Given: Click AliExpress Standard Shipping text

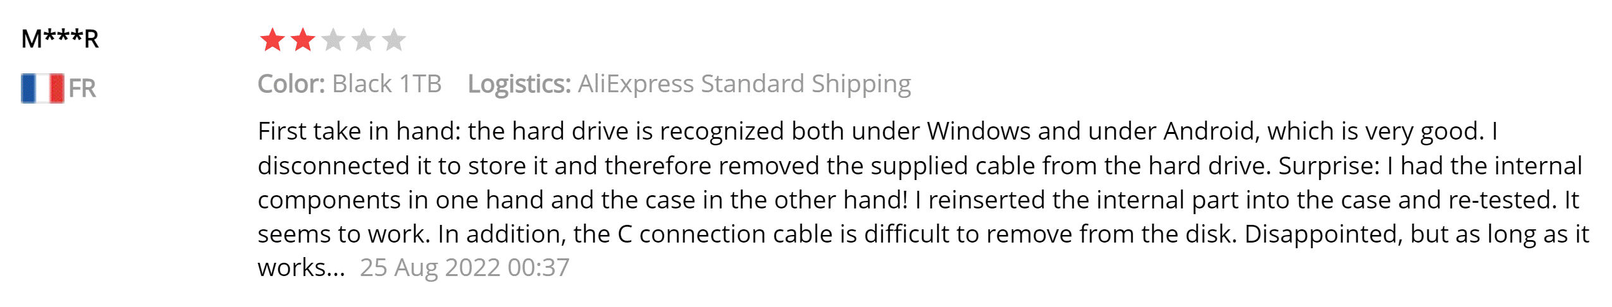Looking at the screenshot, I should click(x=744, y=84).
